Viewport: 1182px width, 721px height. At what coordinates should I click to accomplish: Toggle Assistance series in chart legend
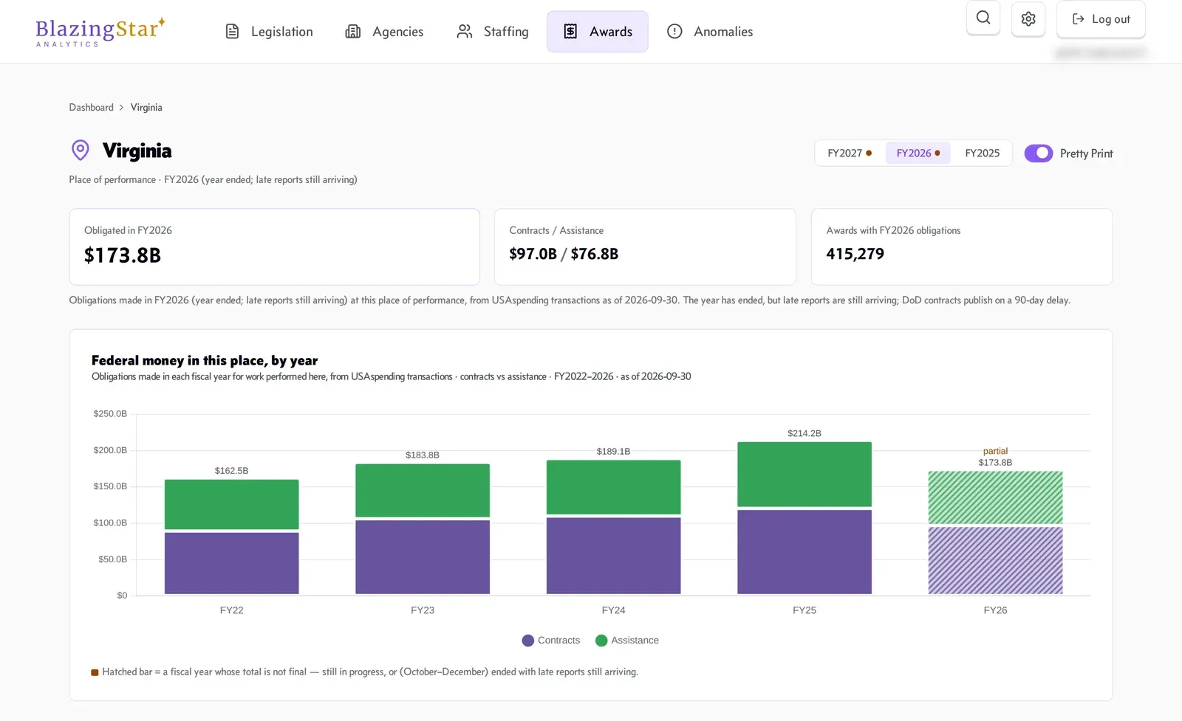[x=627, y=641]
